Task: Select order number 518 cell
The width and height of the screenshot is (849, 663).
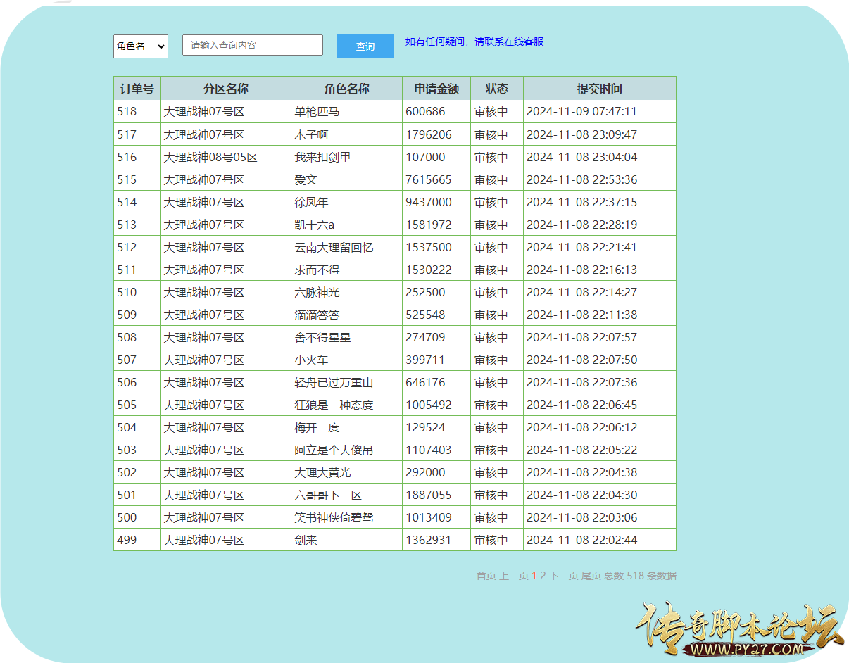Action: tap(127, 111)
